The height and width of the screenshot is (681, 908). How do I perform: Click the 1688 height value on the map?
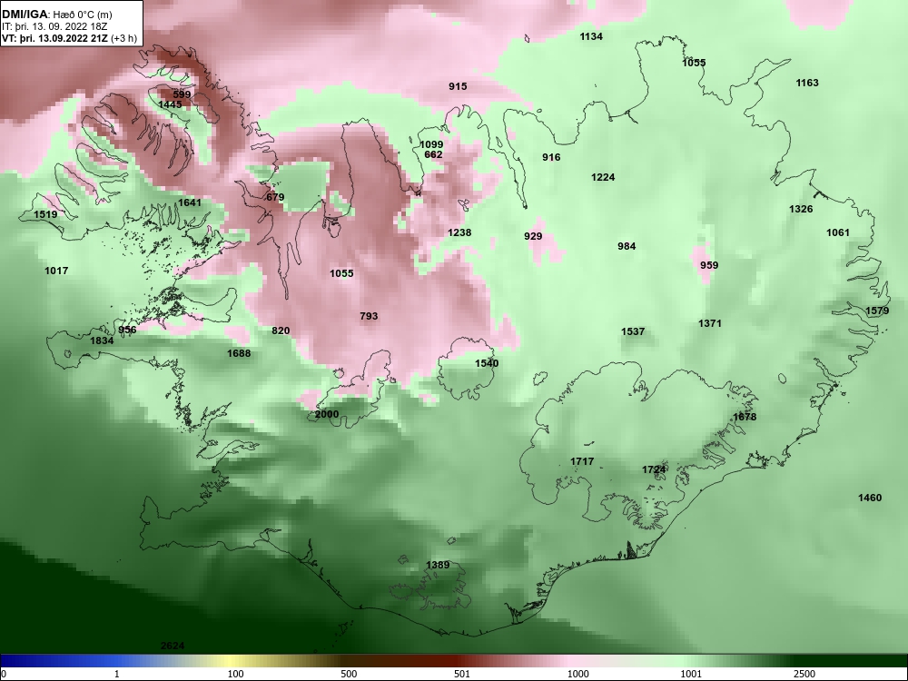239,353
